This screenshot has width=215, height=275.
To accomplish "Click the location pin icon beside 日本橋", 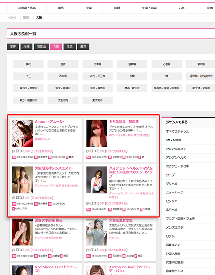I will point(141,209).
